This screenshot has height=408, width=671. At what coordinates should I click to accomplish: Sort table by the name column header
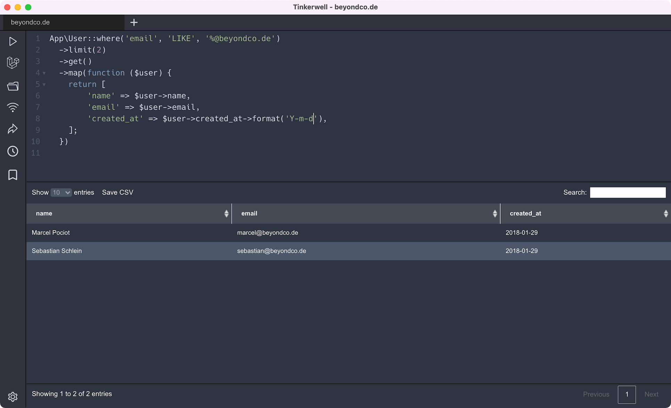[x=129, y=214]
